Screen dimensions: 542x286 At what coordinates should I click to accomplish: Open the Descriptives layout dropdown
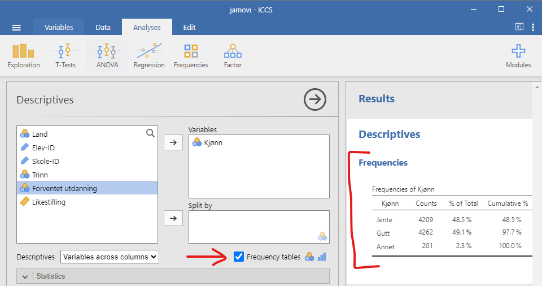pos(110,257)
